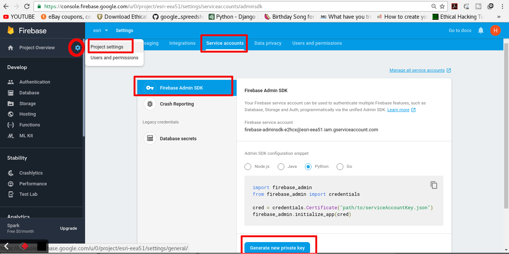The height and width of the screenshot is (254, 509).
Task: Select the Node.js radio button
Action: (248, 167)
